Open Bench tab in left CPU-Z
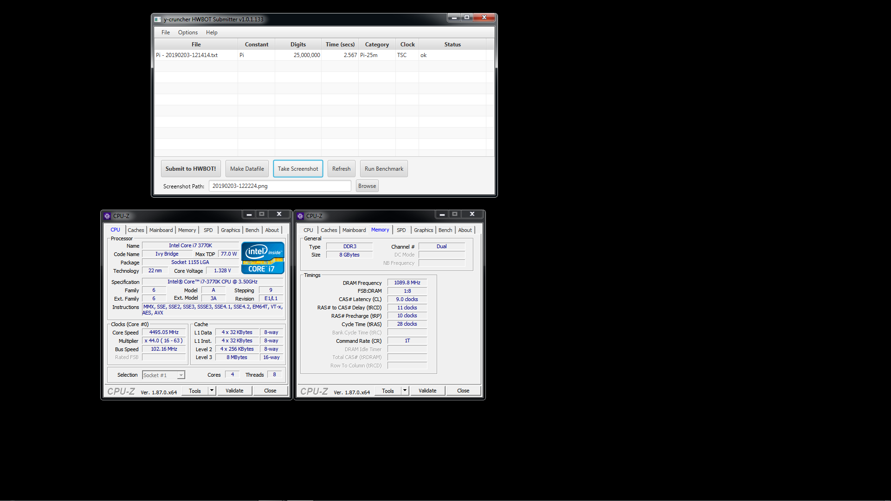Screen dimensions: 891x501 pyautogui.click(x=252, y=230)
